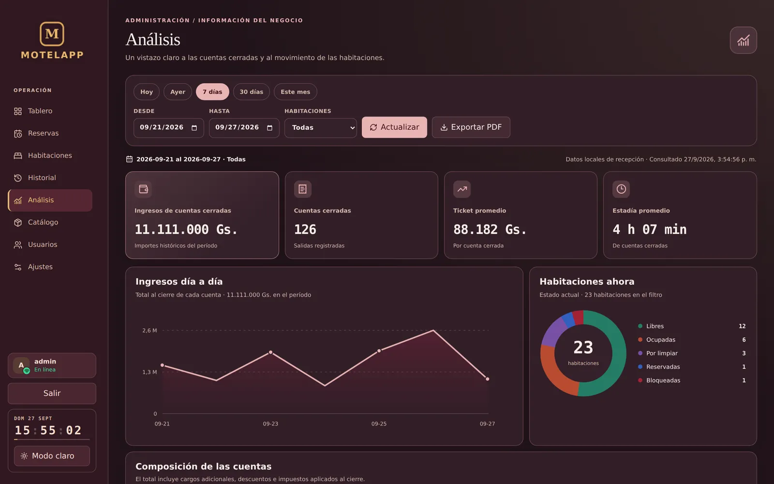Click the Hasta date field 09/27/2026
Image resolution: width=774 pixels, height=484 pixels.
click(244, 128)
